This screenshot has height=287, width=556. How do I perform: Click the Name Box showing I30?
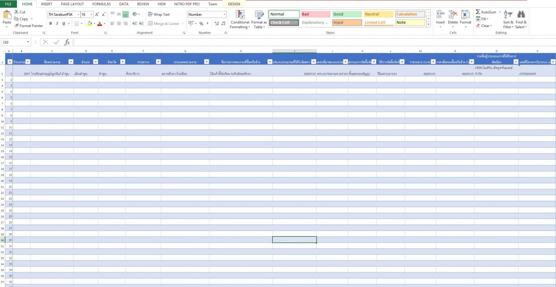click(x=14, y=42)
